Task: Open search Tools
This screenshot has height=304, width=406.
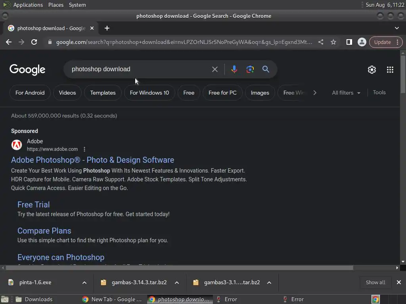Action: tap(379, 93)
